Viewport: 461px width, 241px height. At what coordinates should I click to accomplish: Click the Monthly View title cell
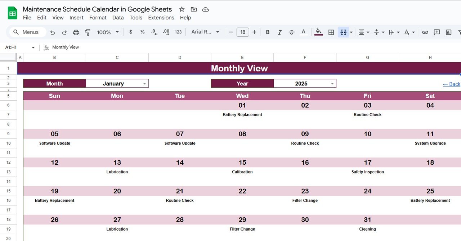[239, 68]
